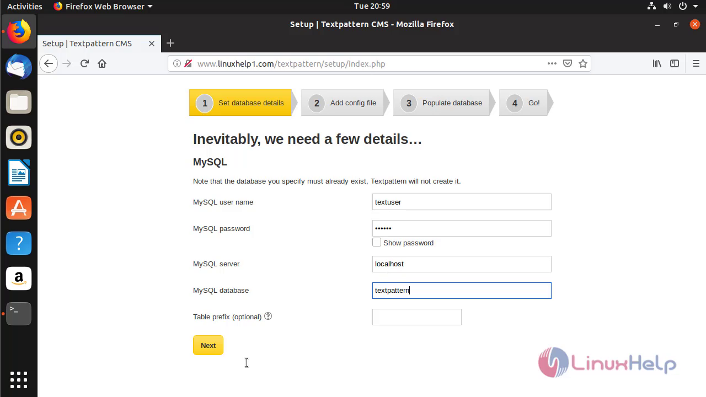Image resolution: width=706 pixels, height=397 pixels.
Task: Click the insecure connection padlock icon
Action: (x=188, y=63)
